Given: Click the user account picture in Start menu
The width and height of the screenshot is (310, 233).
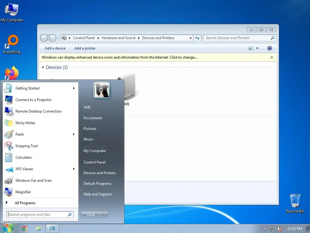Looking at the screenshot, I should click(102, 90).
